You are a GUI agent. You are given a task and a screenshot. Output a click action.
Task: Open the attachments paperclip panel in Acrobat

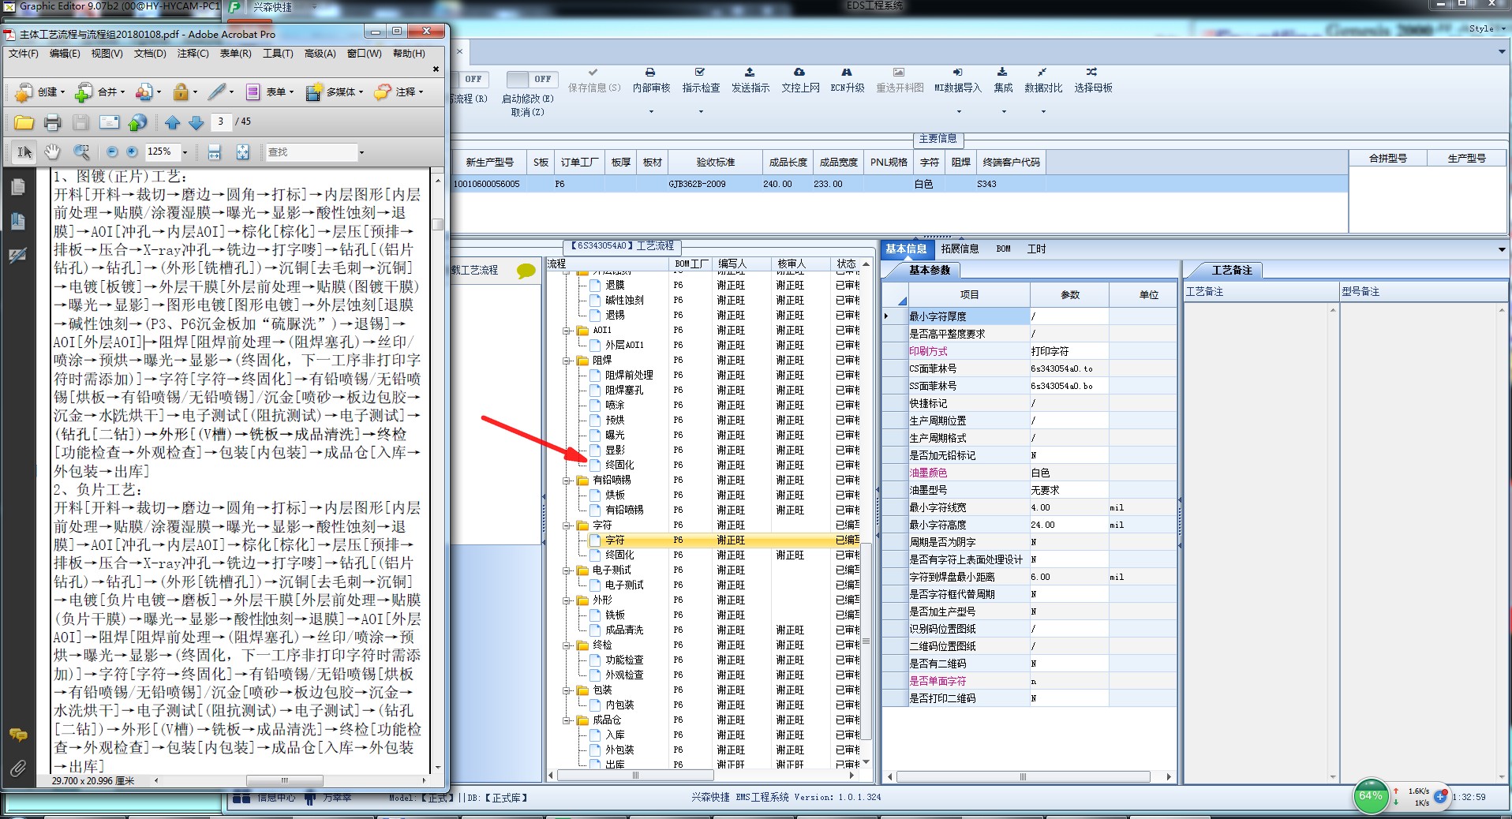17,767
